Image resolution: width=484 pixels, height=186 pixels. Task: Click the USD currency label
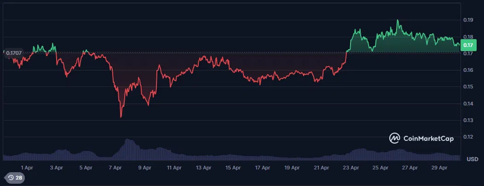click(x=472, y=159)
